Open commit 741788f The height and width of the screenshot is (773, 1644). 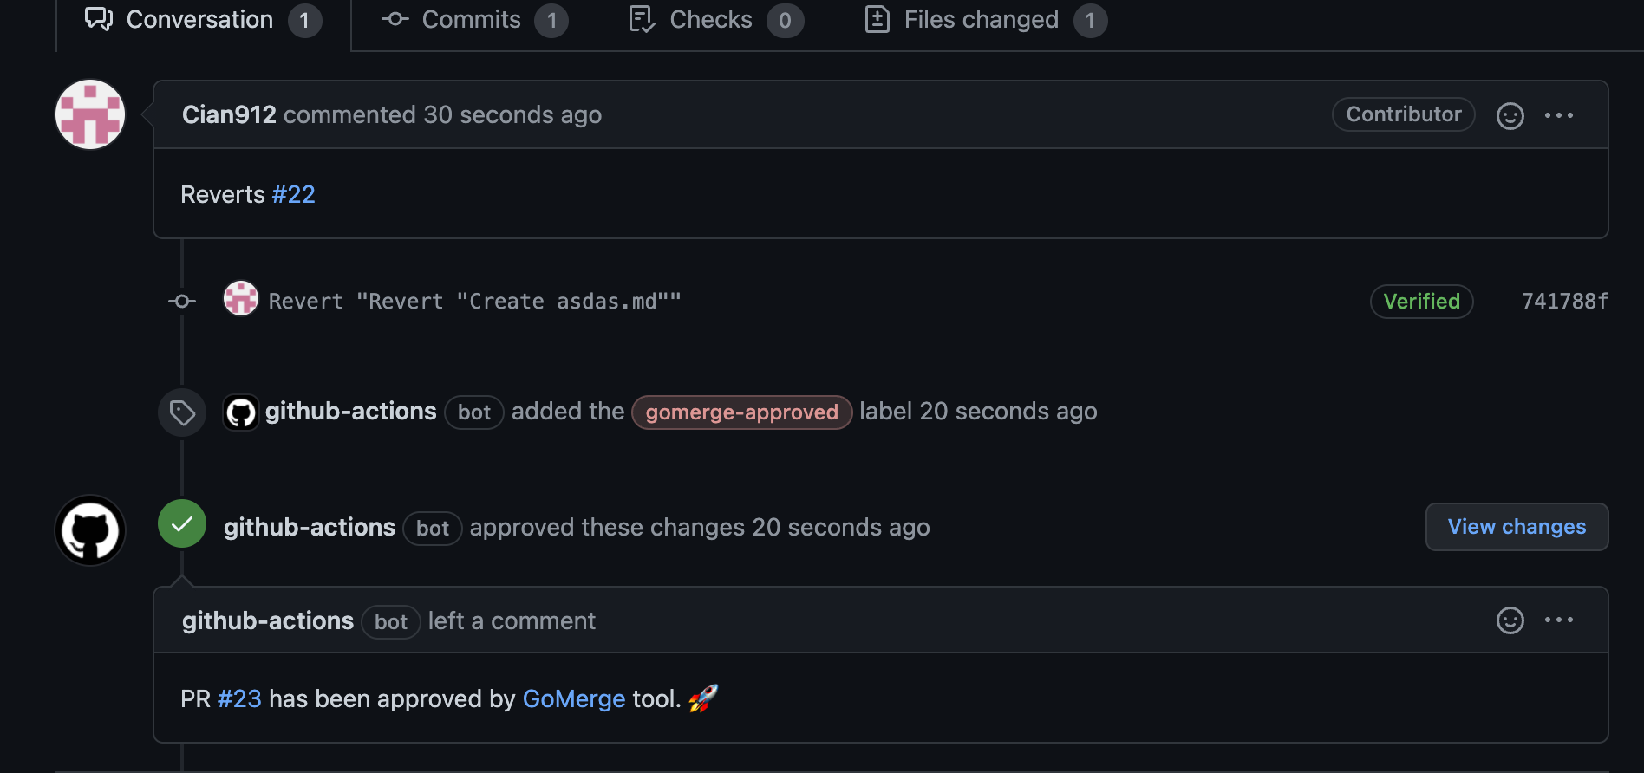click(x=1563, y=301)
